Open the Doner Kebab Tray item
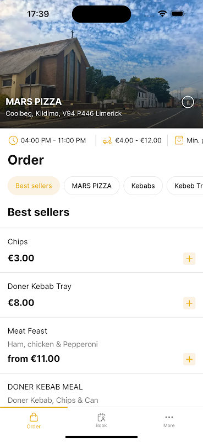 [x=101, y=295]
